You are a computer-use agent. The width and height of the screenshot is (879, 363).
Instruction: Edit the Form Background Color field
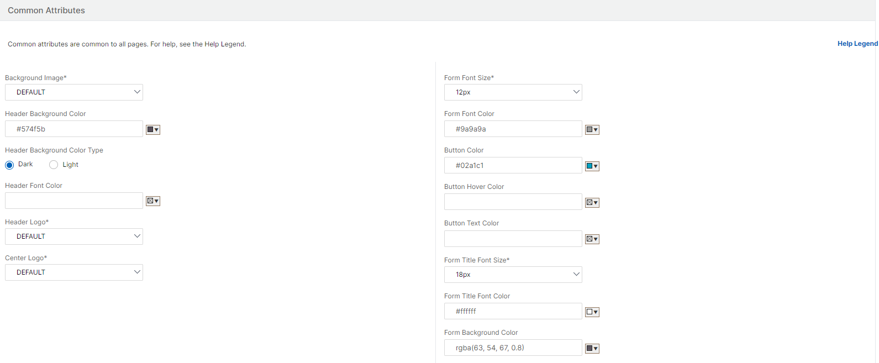point(513,348)
